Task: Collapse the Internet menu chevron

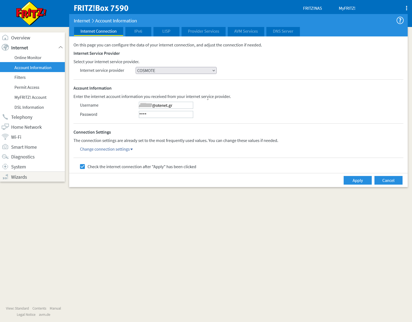Action: tap(61, 48)
